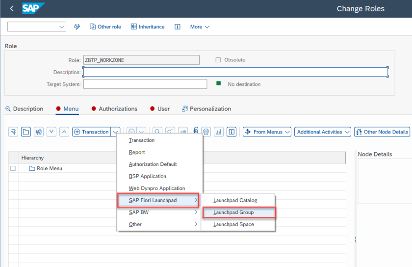Viewport: 412px width, 267px height.
Task: Click the Node Details panel splitter handle
Action: point(356,240)
